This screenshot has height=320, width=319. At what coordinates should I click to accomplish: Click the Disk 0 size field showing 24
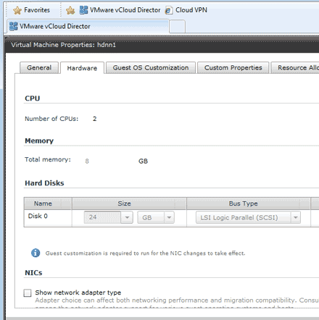point(102,217)
